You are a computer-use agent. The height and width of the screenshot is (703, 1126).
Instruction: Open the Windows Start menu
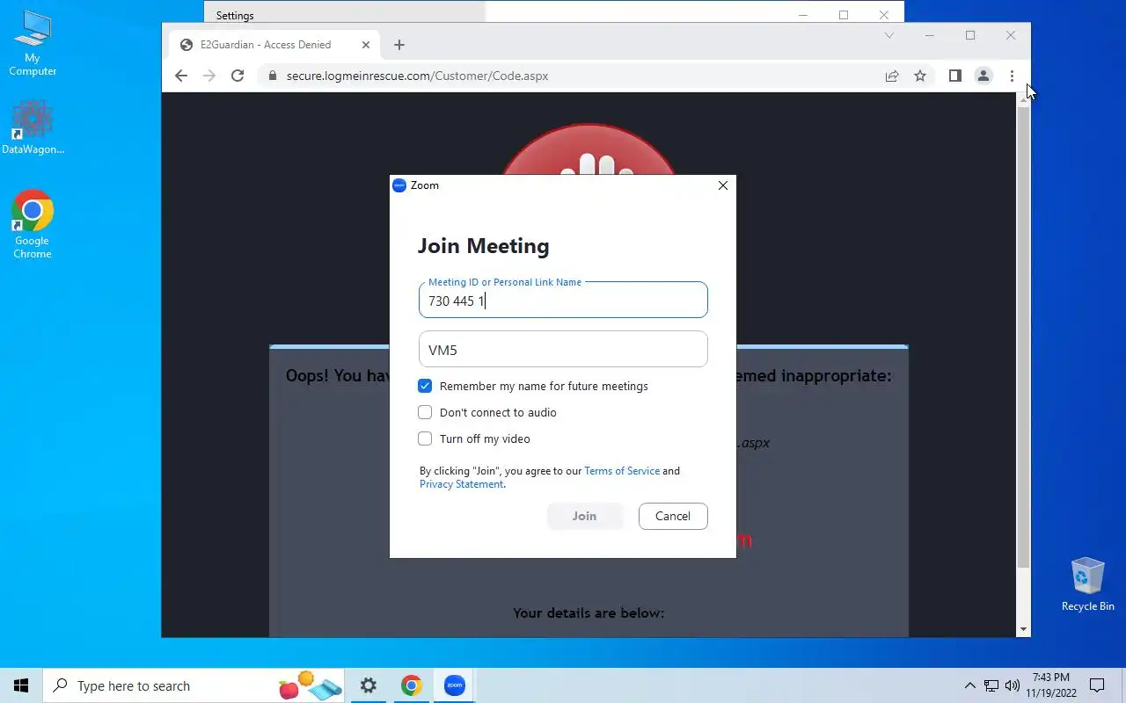tap(21, 685)
